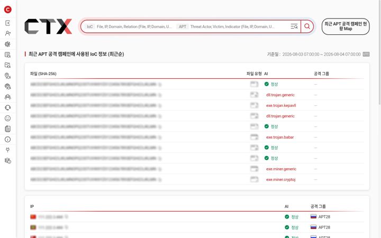Click the 파일 유형 column header

pyautogui.click(x=254, y=74)
